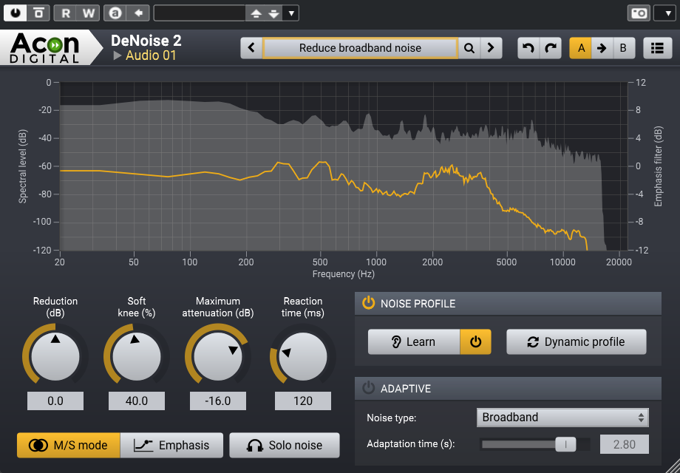Copy A settings to B with the arrow button
The width and height of the screenshot is (680, 473).
[602, 48]
